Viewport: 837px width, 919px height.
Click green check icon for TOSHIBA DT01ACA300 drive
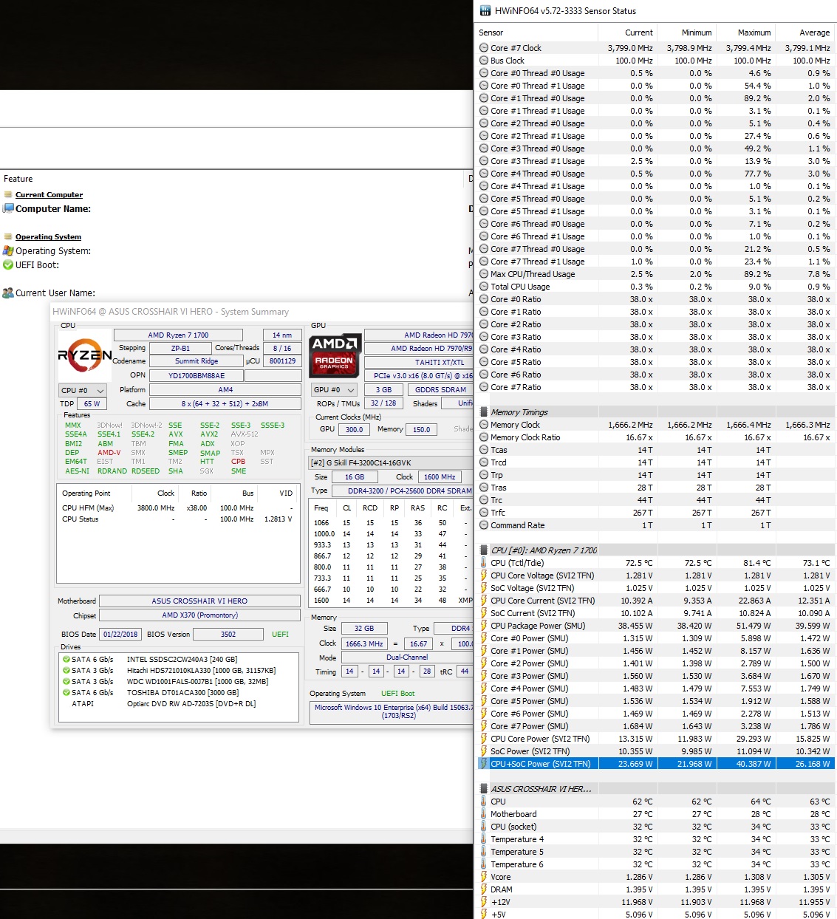point(66,693)
